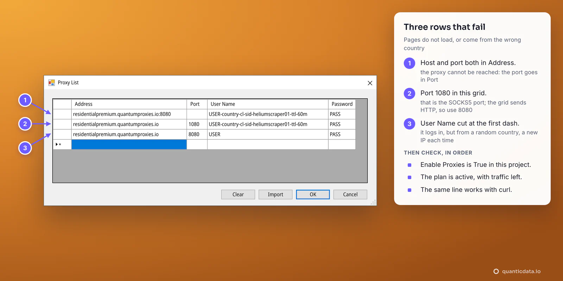Click the grid's top-left select-all corner cell
Viewport: 563px width, 281px height.
pos(62,104)
